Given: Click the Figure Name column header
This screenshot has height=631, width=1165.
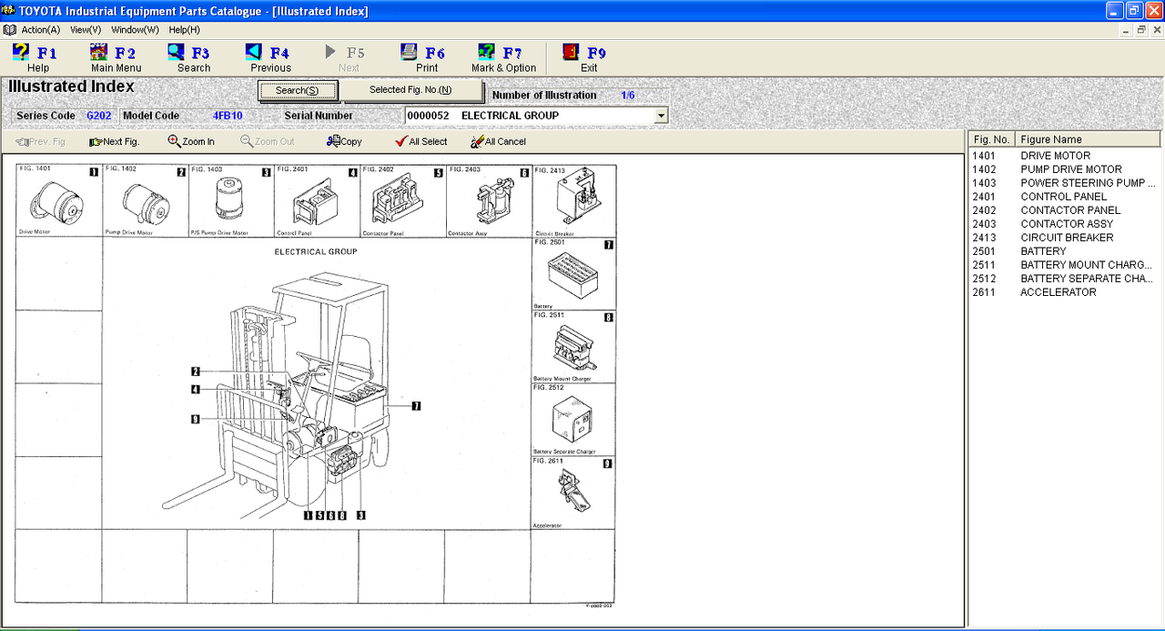Looking at the screenshot, I should 1087,139.
